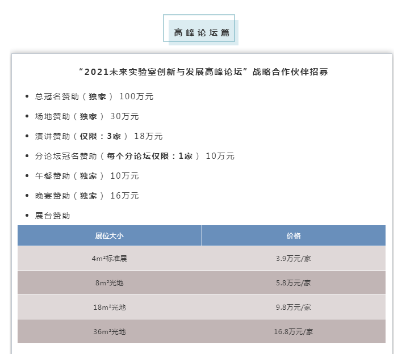Click the 36m²光地 table cell
Viewport: 406px width, 354px height.
[x=110, y=331]
